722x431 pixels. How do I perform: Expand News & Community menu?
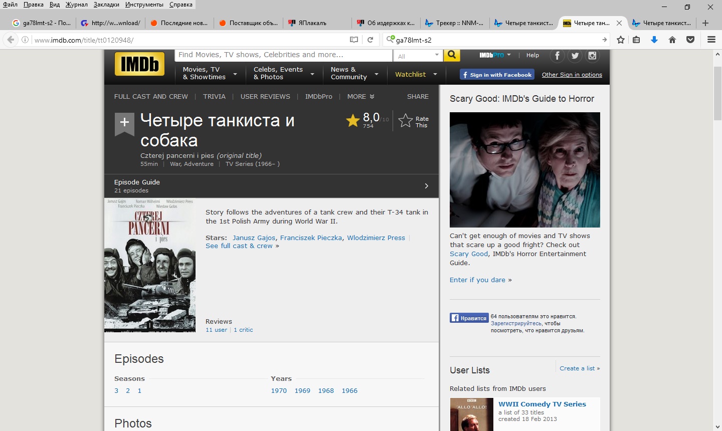[355, 73]
